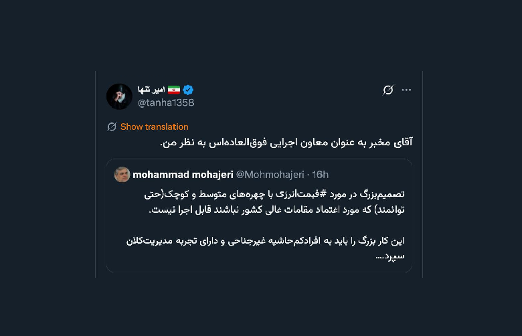Click the word فوق‌العاده‌اس in the main tweet

[x=246, y=143]
